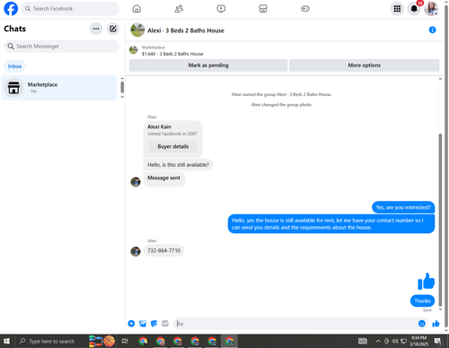Viewport: 449px width, 348px height.
Task: Open the Friends icon in top bar
Action: point(179,9)
